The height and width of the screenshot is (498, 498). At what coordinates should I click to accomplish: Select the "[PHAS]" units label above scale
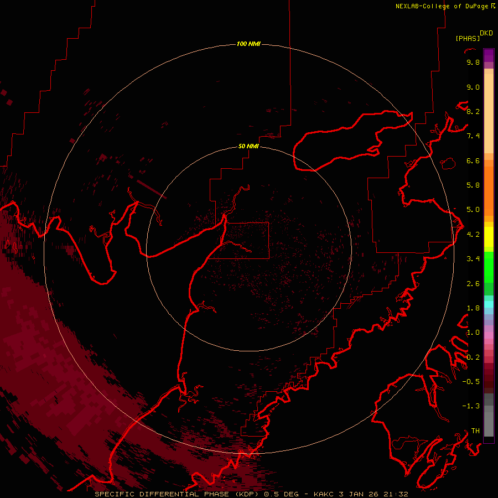pos(468,38)
